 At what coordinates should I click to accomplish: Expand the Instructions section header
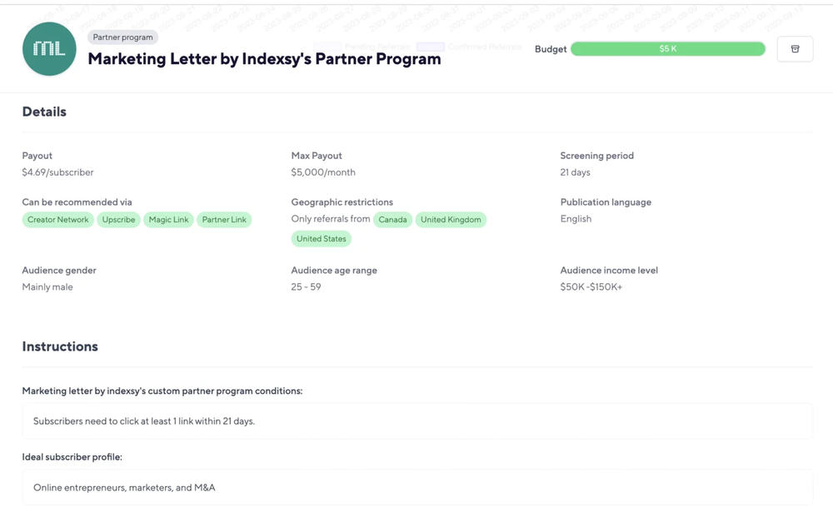tap(60, 346)
